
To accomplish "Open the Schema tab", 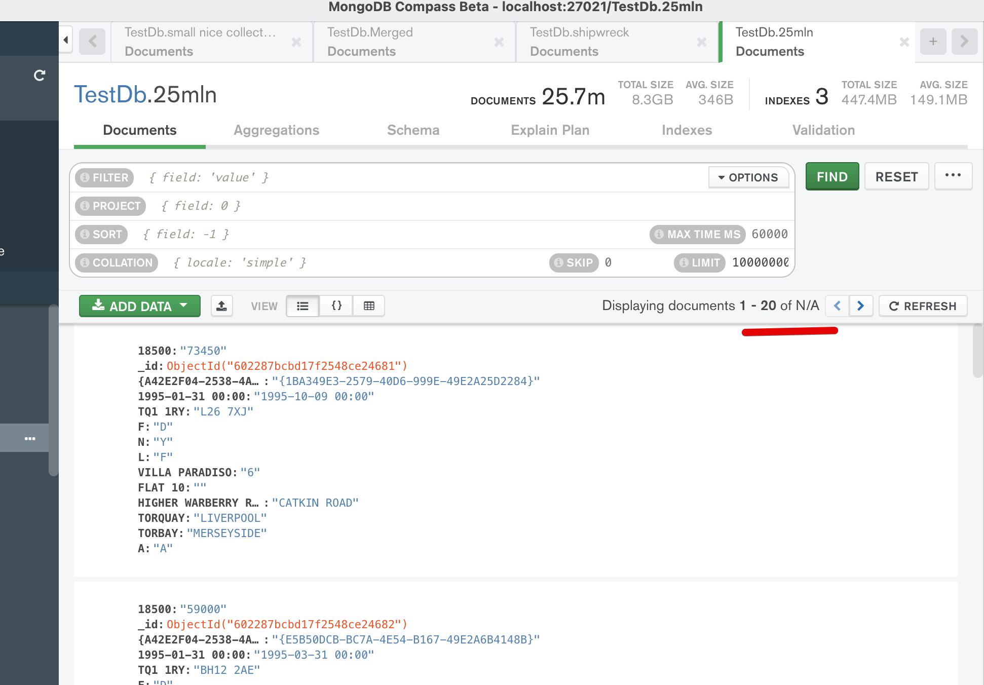I will point(413,130).
